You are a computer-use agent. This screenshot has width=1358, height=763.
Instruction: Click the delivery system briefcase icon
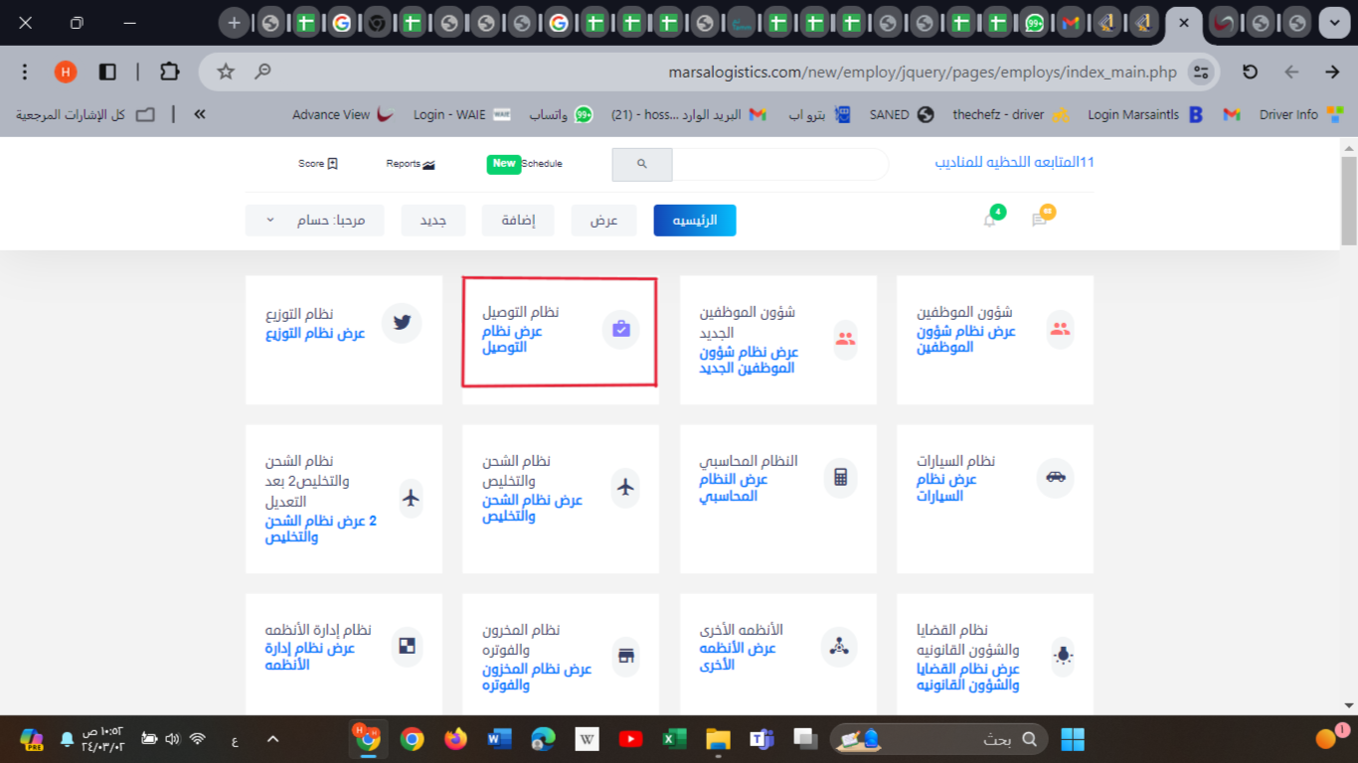[x=621, y=329]
